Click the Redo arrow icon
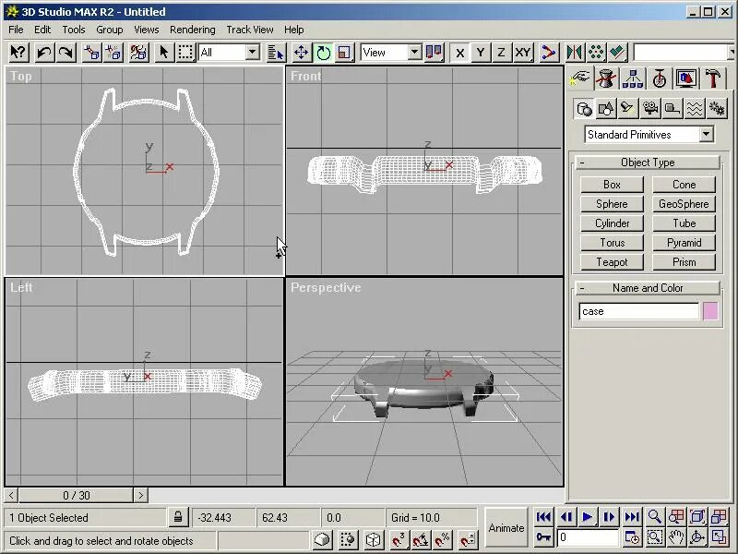This screenshot has width=738, height=554. [x=65, y=53]
